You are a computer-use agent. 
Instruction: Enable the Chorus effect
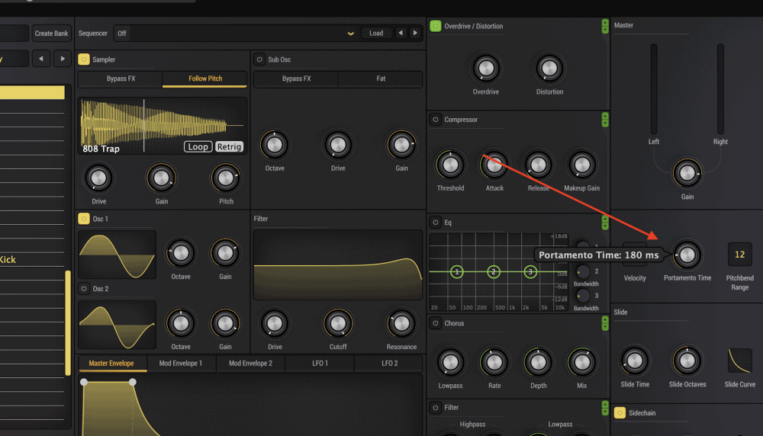[x=436, y=322]
